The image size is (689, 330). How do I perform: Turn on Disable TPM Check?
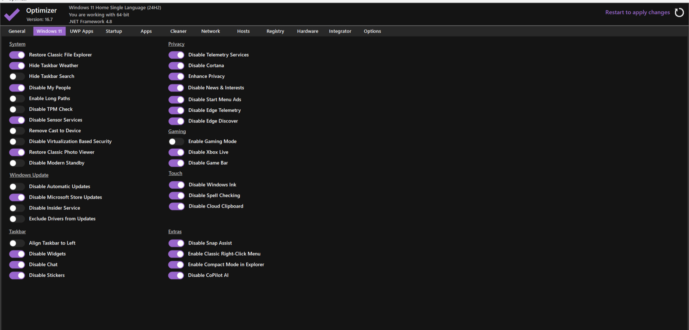pos(17,110)
